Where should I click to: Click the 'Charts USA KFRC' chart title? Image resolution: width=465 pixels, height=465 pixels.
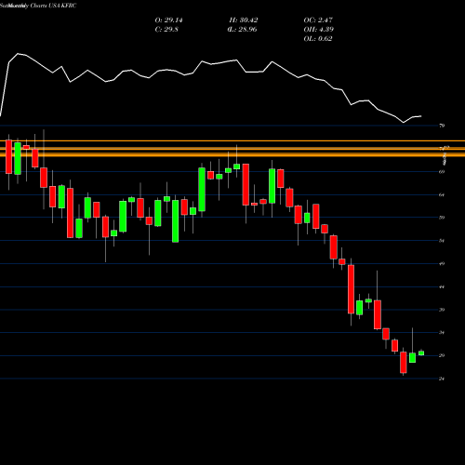point(53,6)
